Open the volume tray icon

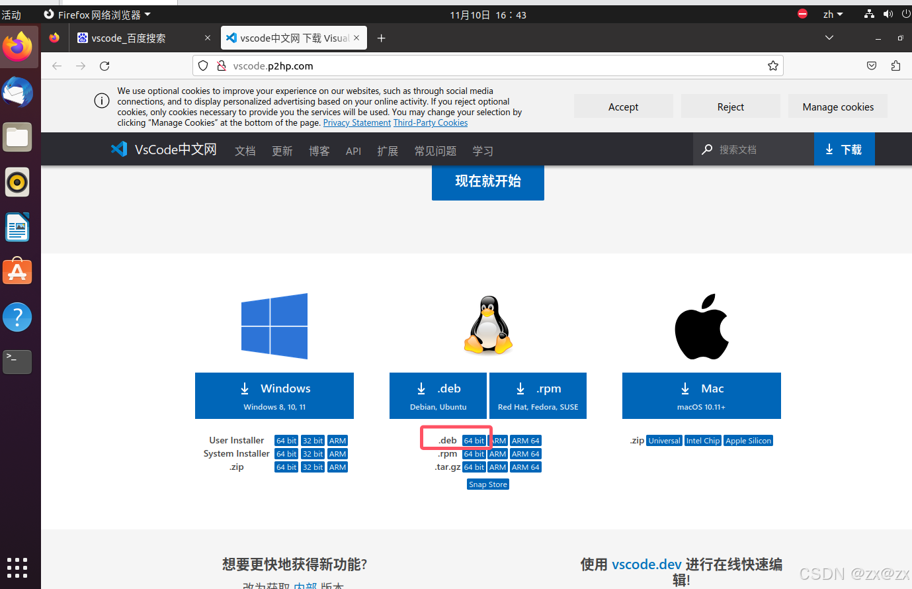click(x=888, y=14)
